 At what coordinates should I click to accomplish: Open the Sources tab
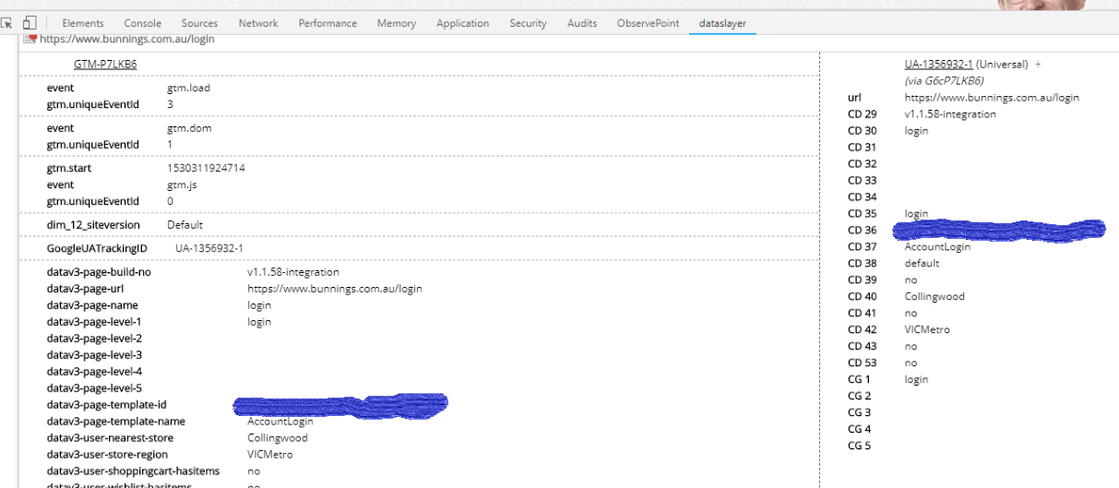199,23
